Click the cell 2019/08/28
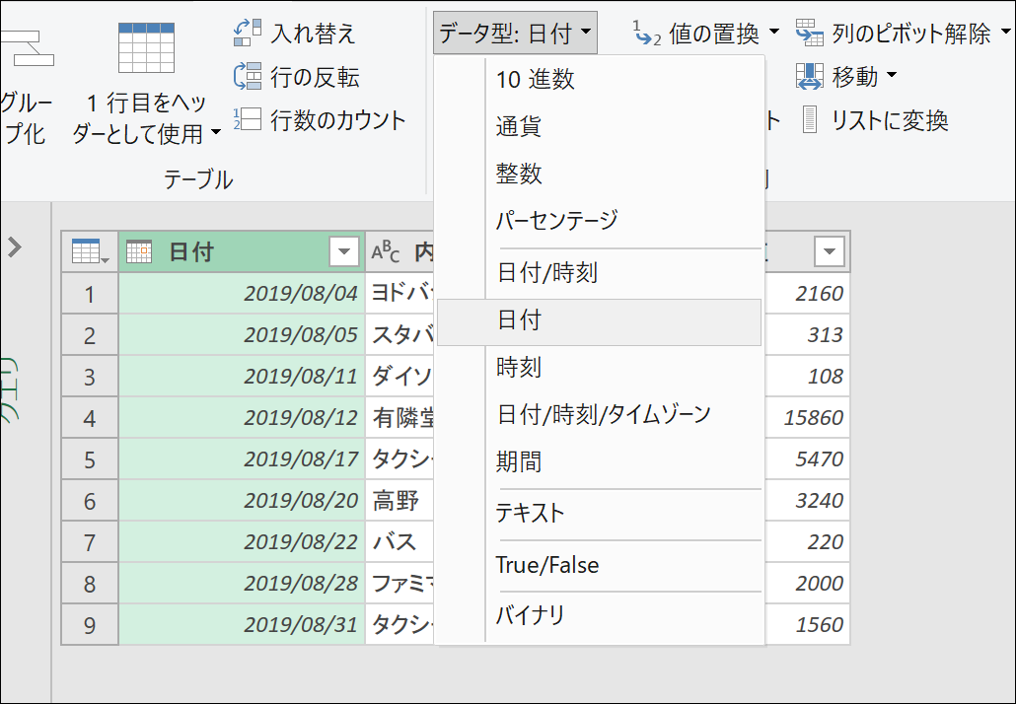Image resolution: width=1016 pixels, height=704 pixels. pos(242,584)
